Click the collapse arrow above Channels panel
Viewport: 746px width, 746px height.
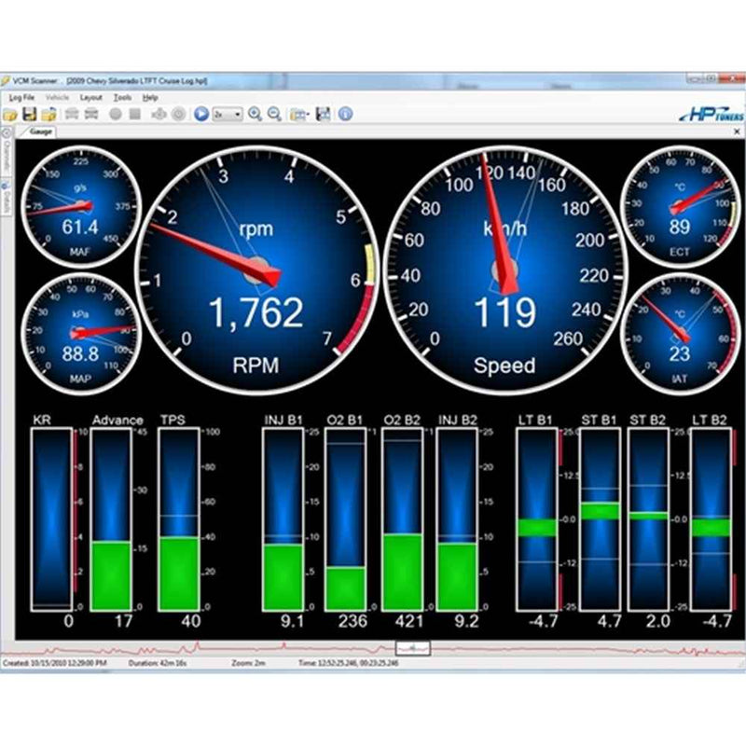[x=6, y=133]
